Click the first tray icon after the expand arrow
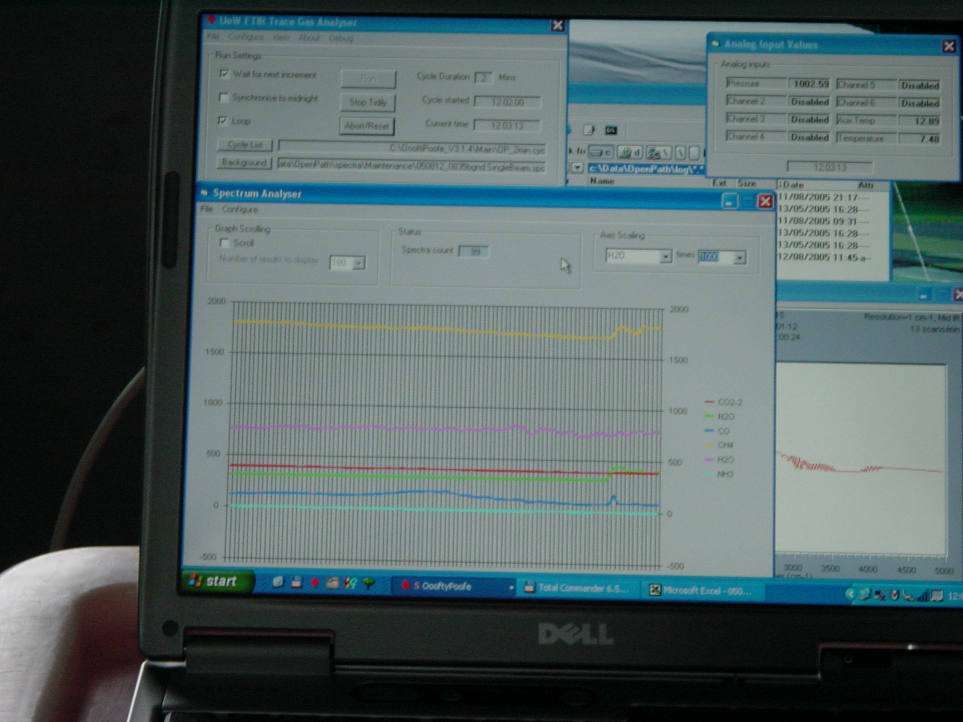 [x=864, y=594]
